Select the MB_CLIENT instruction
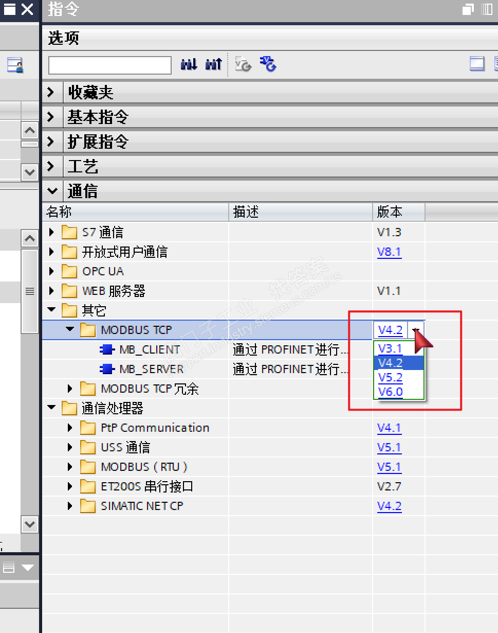 click(x=150, y=349)
